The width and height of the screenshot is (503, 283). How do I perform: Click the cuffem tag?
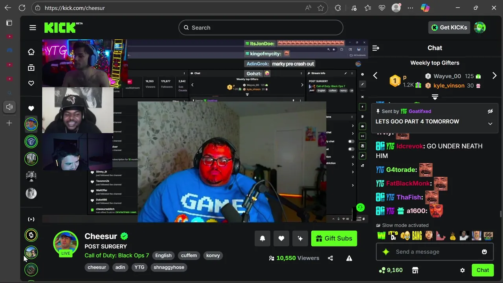pyautogui.click(x=189, y=255)
